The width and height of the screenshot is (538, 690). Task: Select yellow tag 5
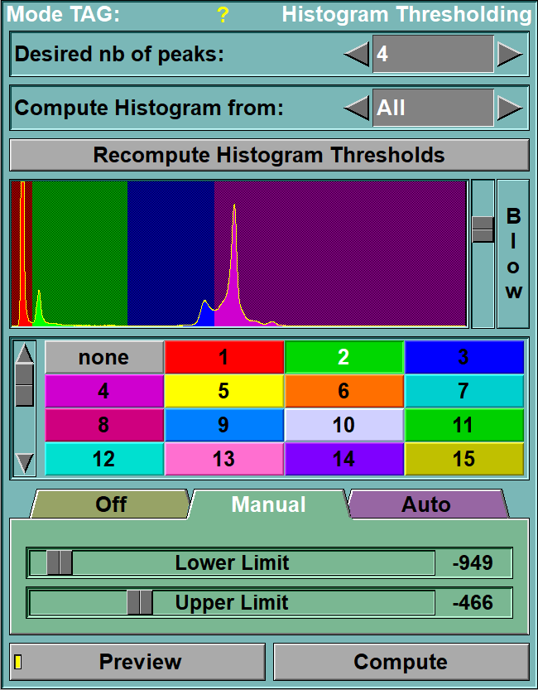coord(224,391)
